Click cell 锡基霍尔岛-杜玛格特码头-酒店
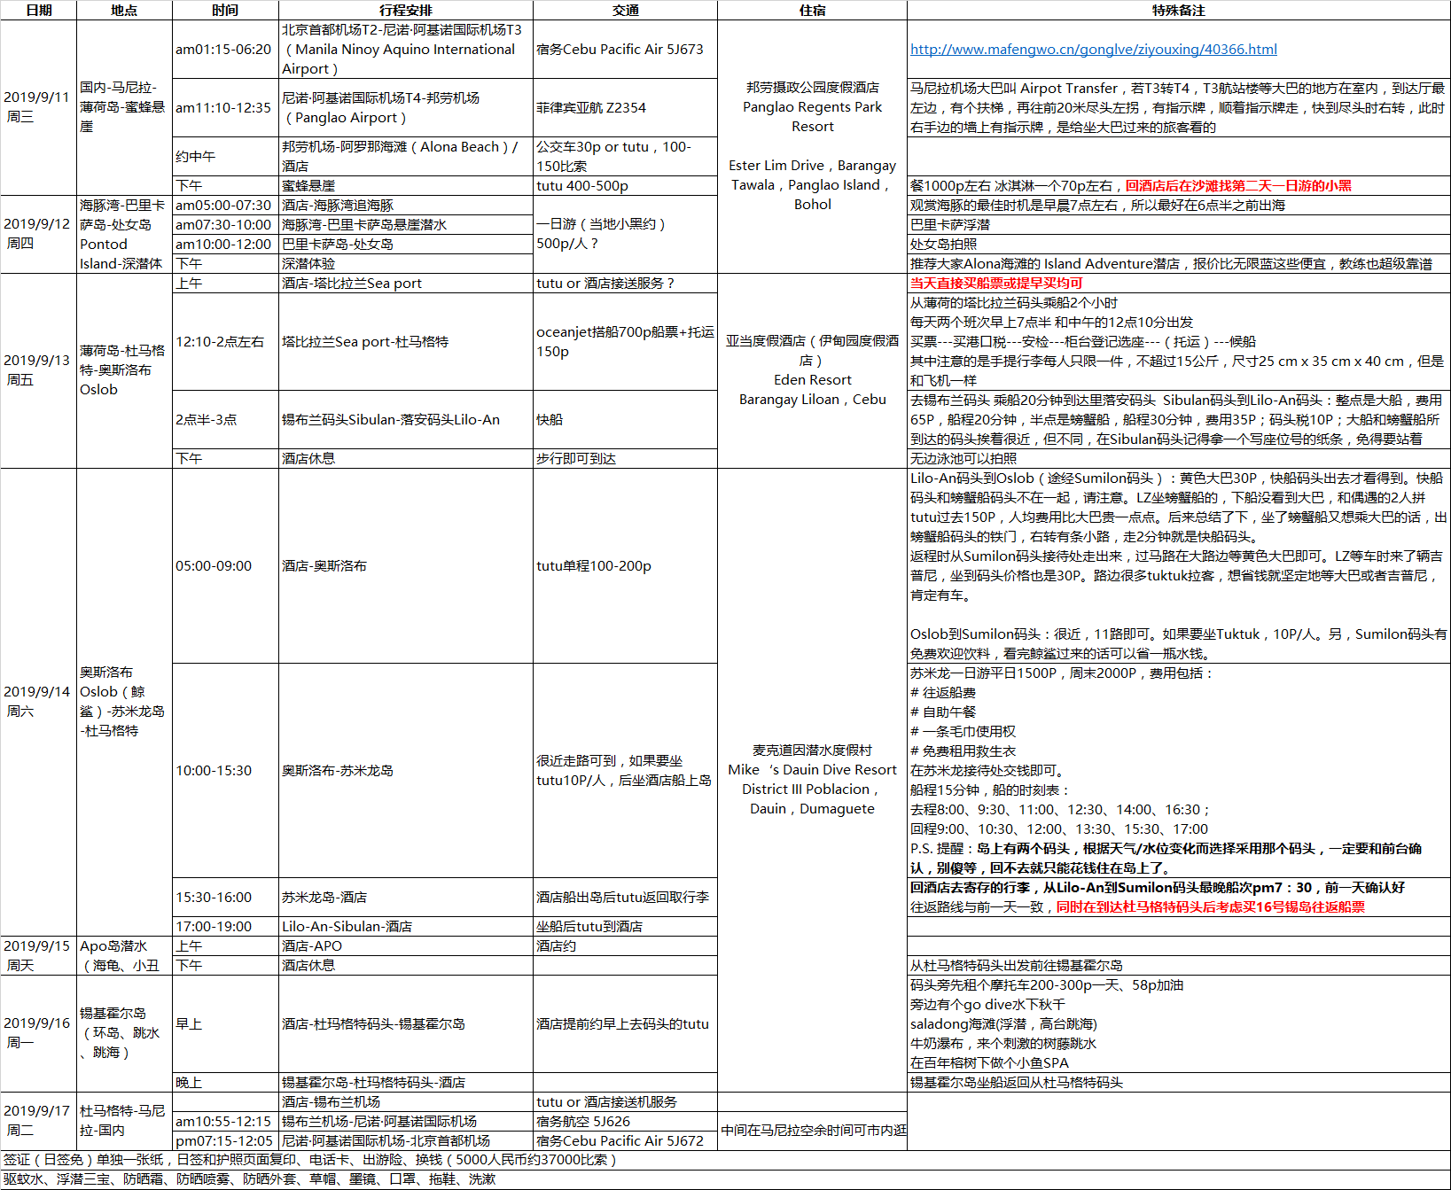The image size is (1451, 1190). pos(406,1083)
